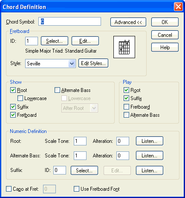Image resolution: width=185 pixels, height=198 pixels.
Task: Check the Lowercase option under Root
Action: pos(20,98)
